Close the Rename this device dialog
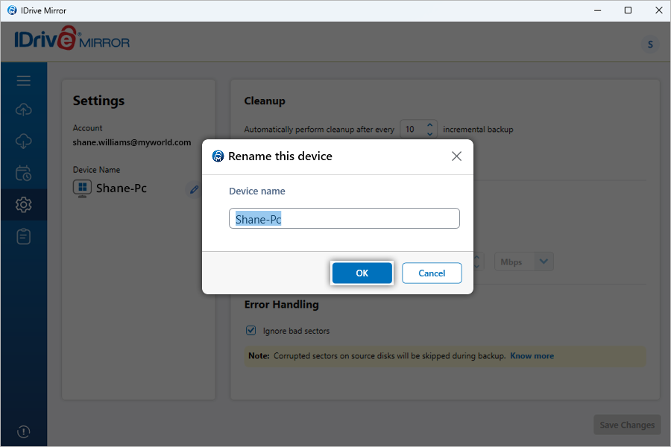Screen dimensions: 671x447 pos(456,156)
